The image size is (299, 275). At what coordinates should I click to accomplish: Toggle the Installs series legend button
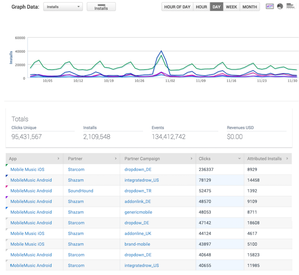[x=101, y=6]
